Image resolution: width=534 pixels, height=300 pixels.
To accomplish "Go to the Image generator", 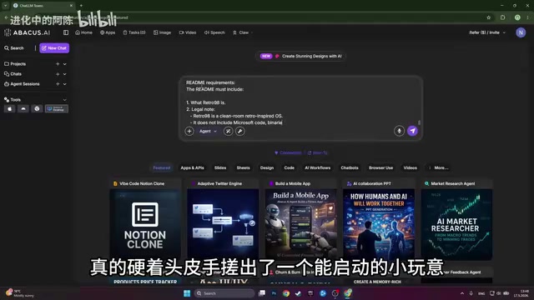I will click(x=162, y=32).
